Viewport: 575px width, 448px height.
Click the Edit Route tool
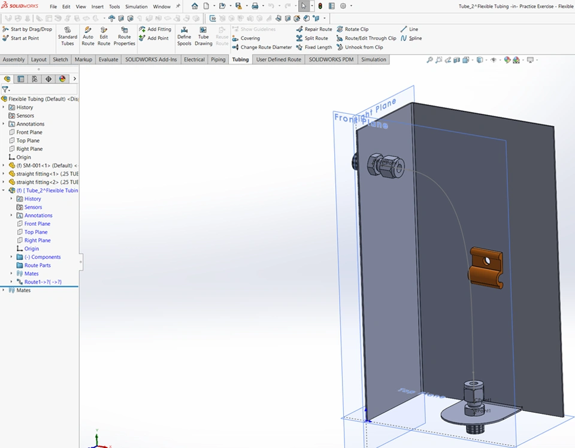pyautogui.click(x=104, y=36)
